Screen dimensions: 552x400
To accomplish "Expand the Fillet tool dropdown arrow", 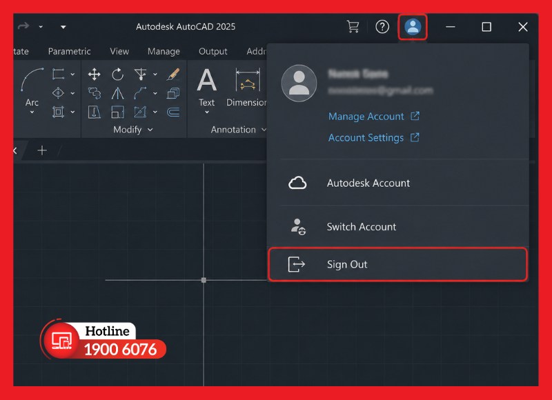I will [155, 93].
